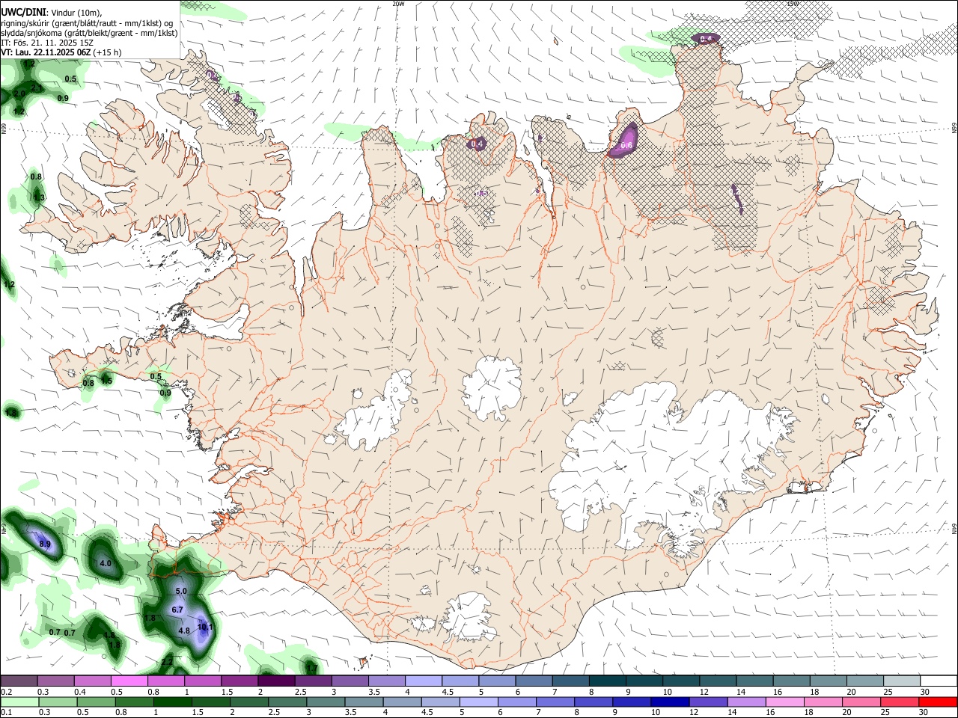Click the 'slydda/snjókoma' legend description line
The width and height of the screenshot is (958, 718).
89,33
